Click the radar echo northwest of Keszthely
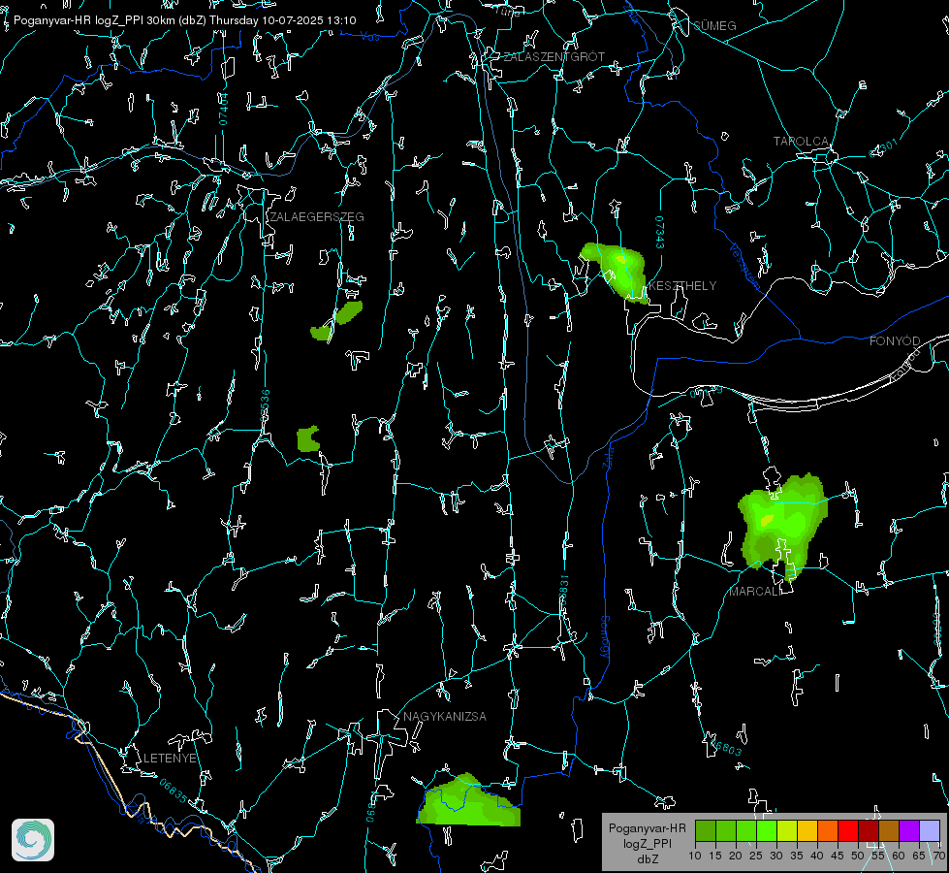The width and height of the screenshot is (949, 873). click(x=616, y=271)
